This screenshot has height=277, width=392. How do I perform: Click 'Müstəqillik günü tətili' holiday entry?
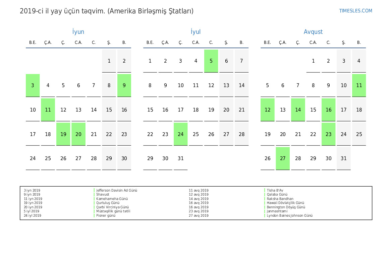[x=113, y=211]
